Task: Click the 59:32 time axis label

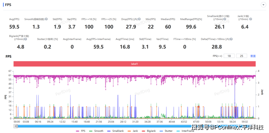Action: (x=245, y=122)
